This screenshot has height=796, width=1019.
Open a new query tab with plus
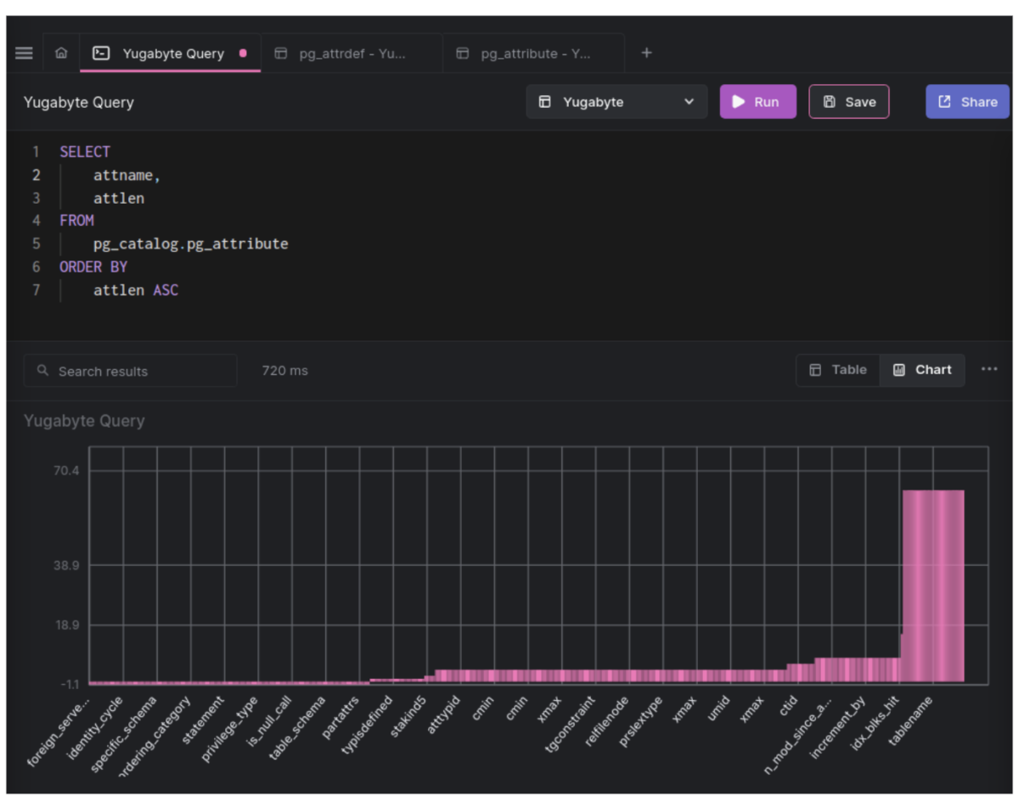pos(646,53)
